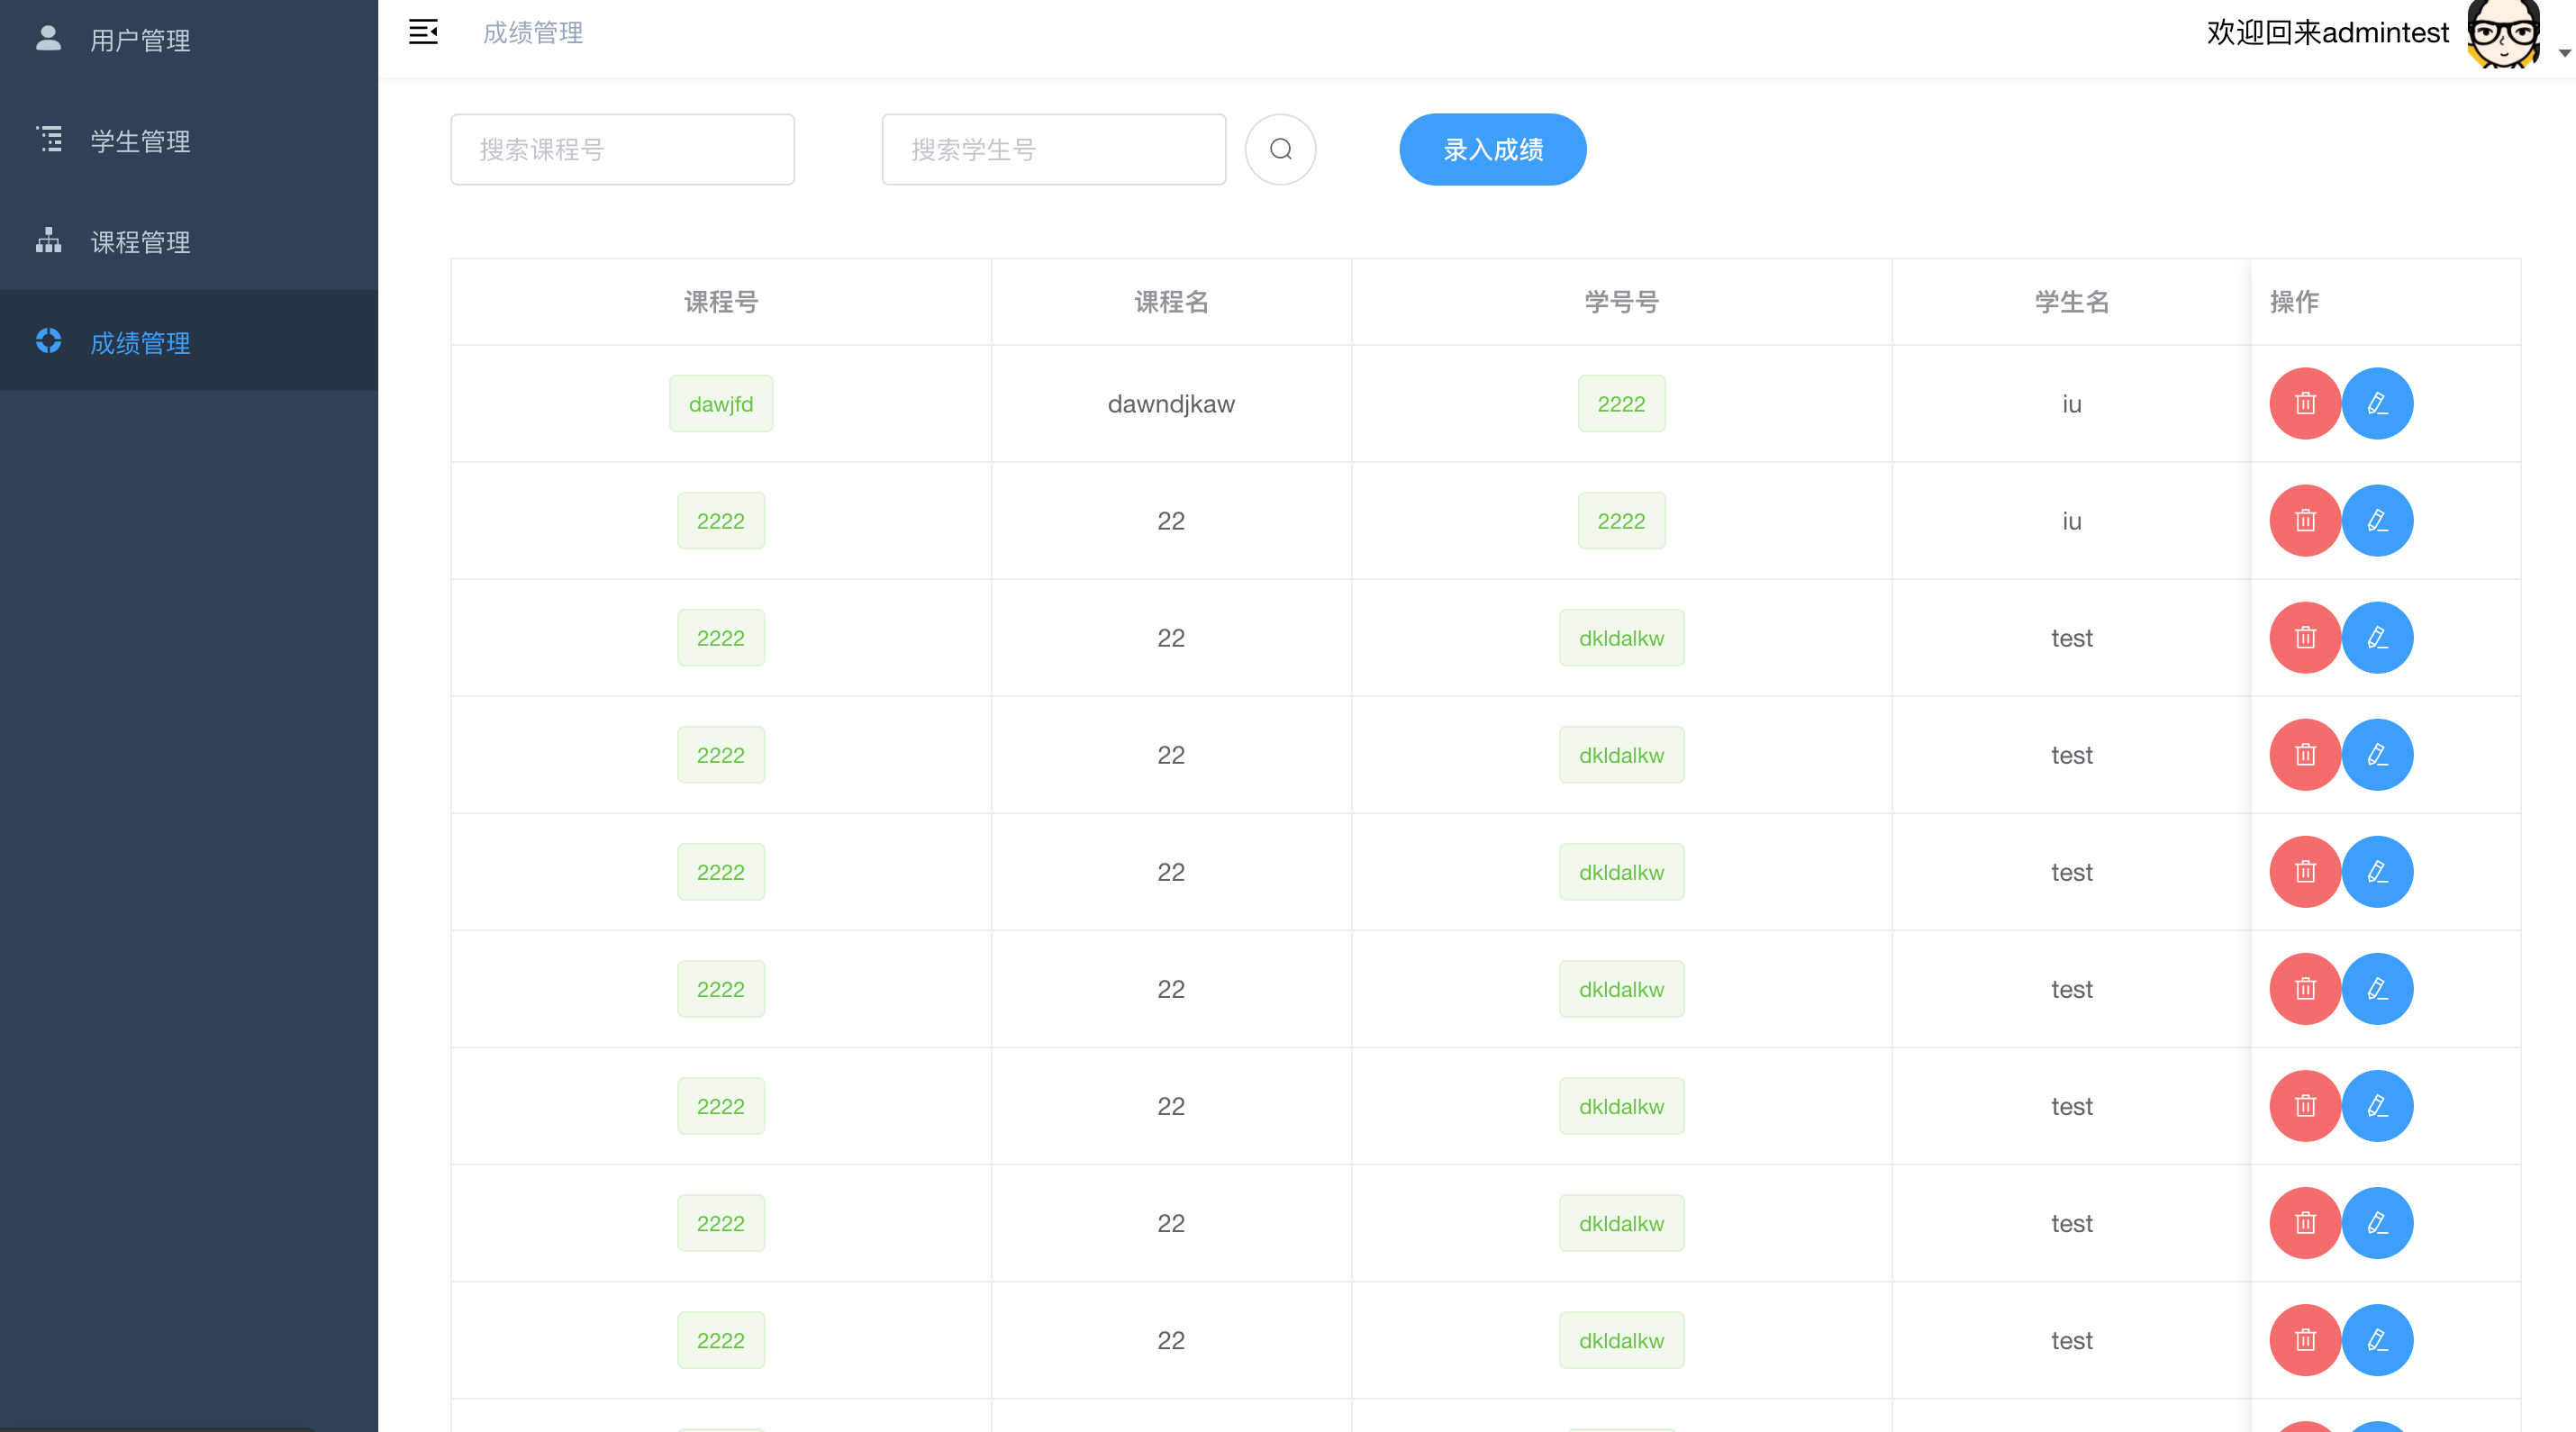Select 成绩管理 in the sidebar

click(140, 343)
